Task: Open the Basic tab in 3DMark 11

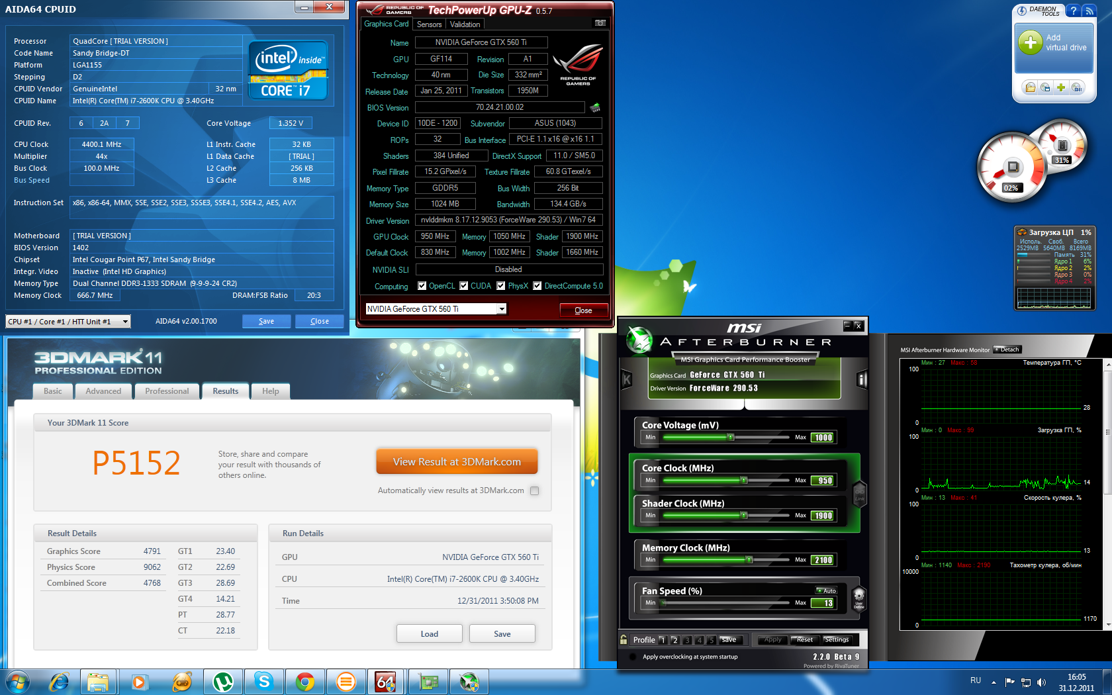Action: 53,391
